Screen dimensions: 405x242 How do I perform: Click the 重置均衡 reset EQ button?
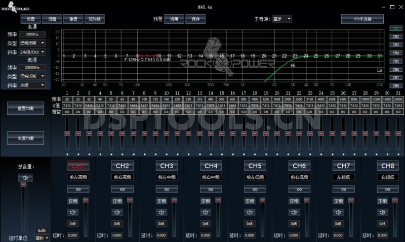[25, 108]
